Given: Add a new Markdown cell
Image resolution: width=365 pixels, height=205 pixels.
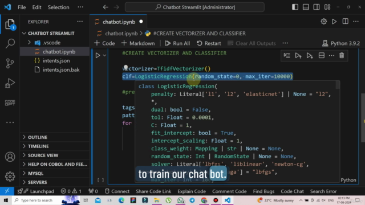Looking at the screenshot, I should coord(138,43).
